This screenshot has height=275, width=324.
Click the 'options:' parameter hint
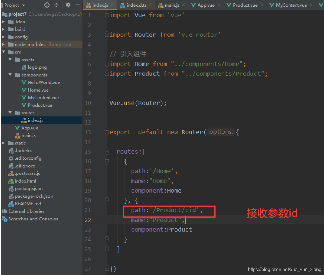click(221, 132)
